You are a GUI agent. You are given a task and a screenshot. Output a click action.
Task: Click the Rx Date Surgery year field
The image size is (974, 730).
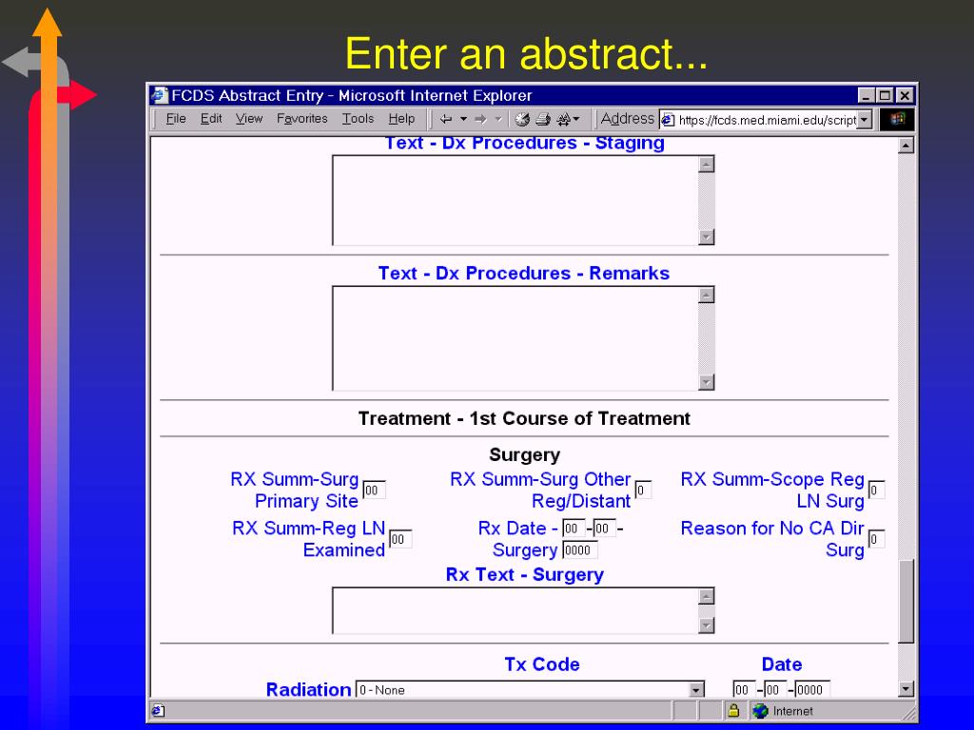(x=579, y=550)
